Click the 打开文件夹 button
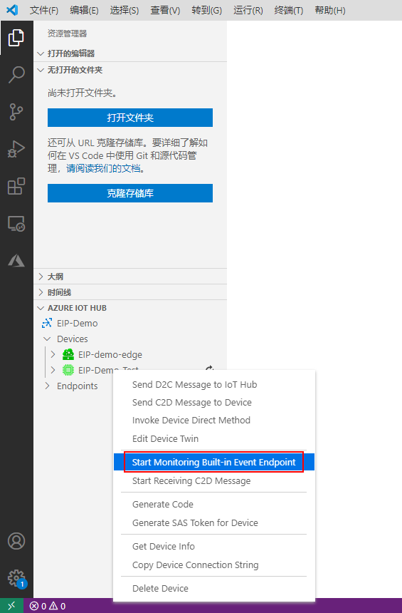The width and height of the screenshot is (402, 613). click(x=130, y=118)
